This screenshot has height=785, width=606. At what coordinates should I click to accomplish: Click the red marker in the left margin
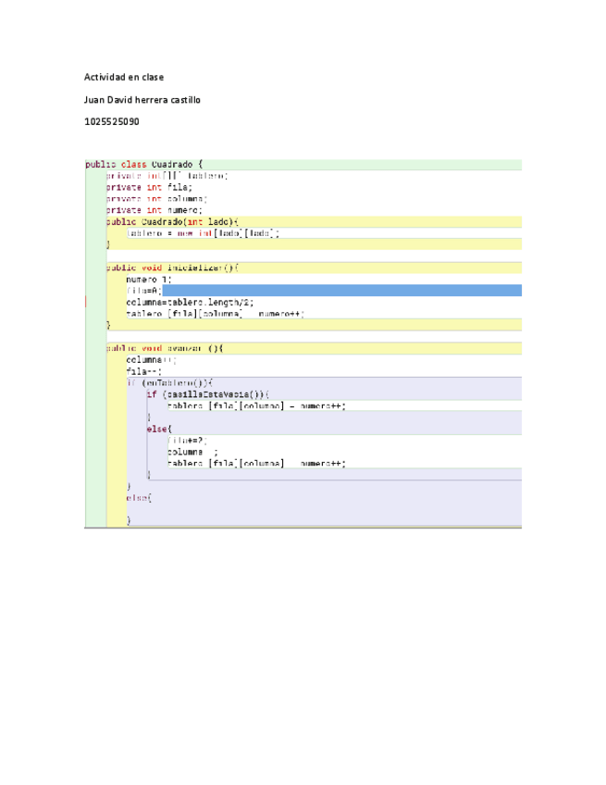pos(86,302)
